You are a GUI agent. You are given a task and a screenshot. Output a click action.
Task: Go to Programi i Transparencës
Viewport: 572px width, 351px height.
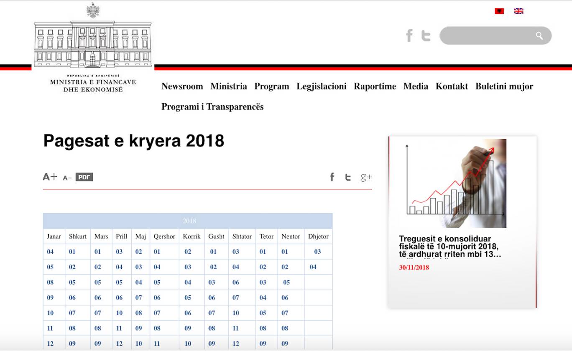coord(212,107)
